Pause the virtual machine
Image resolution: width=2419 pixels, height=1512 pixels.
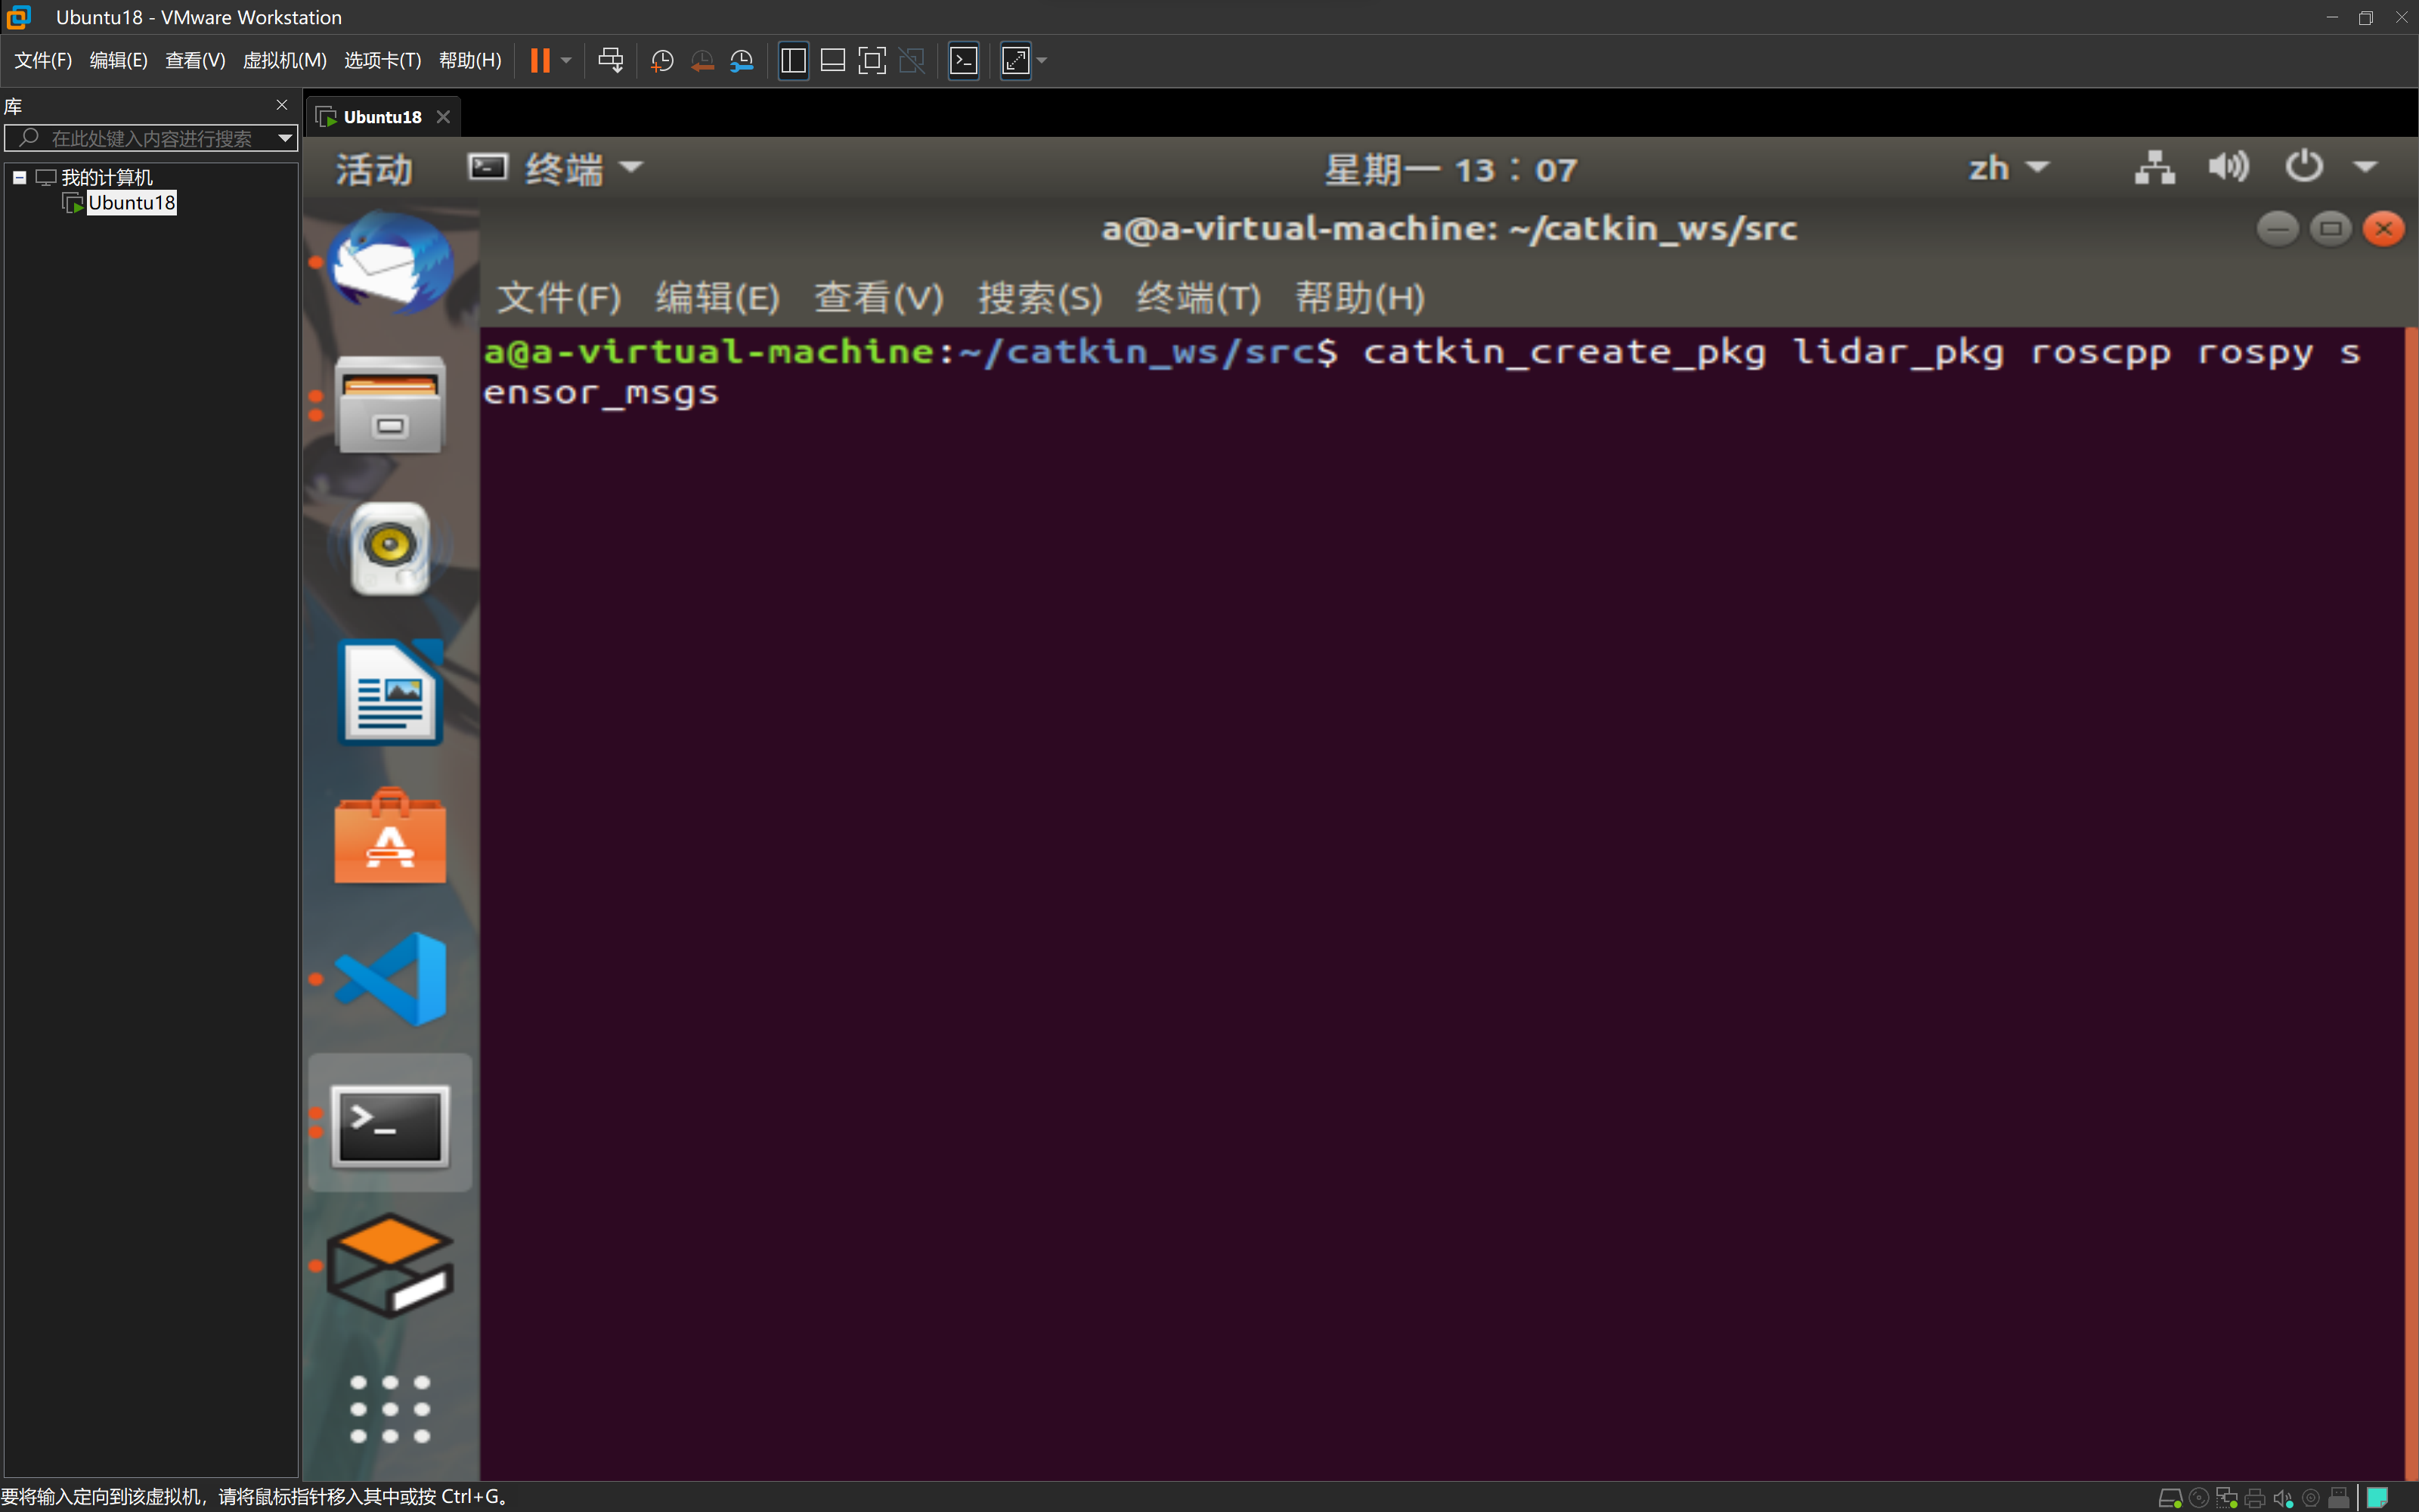click(x=540, y=60)
